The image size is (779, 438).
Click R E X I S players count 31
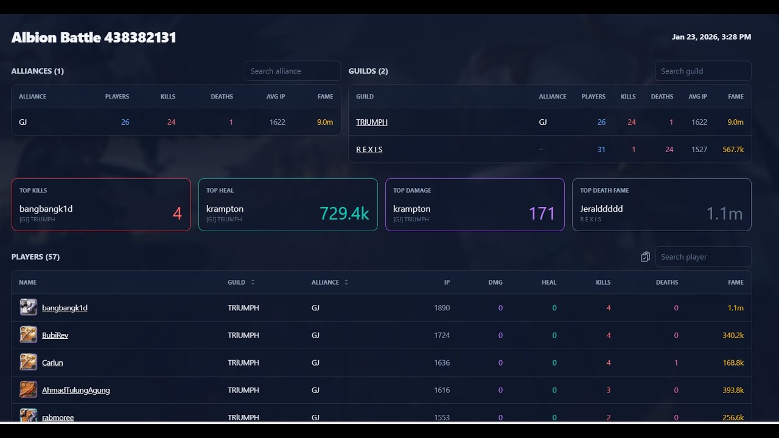point(601,149)
